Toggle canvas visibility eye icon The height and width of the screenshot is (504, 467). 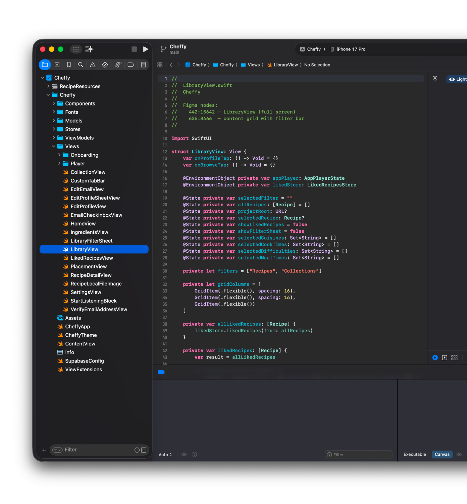click(x=459, y=455)
